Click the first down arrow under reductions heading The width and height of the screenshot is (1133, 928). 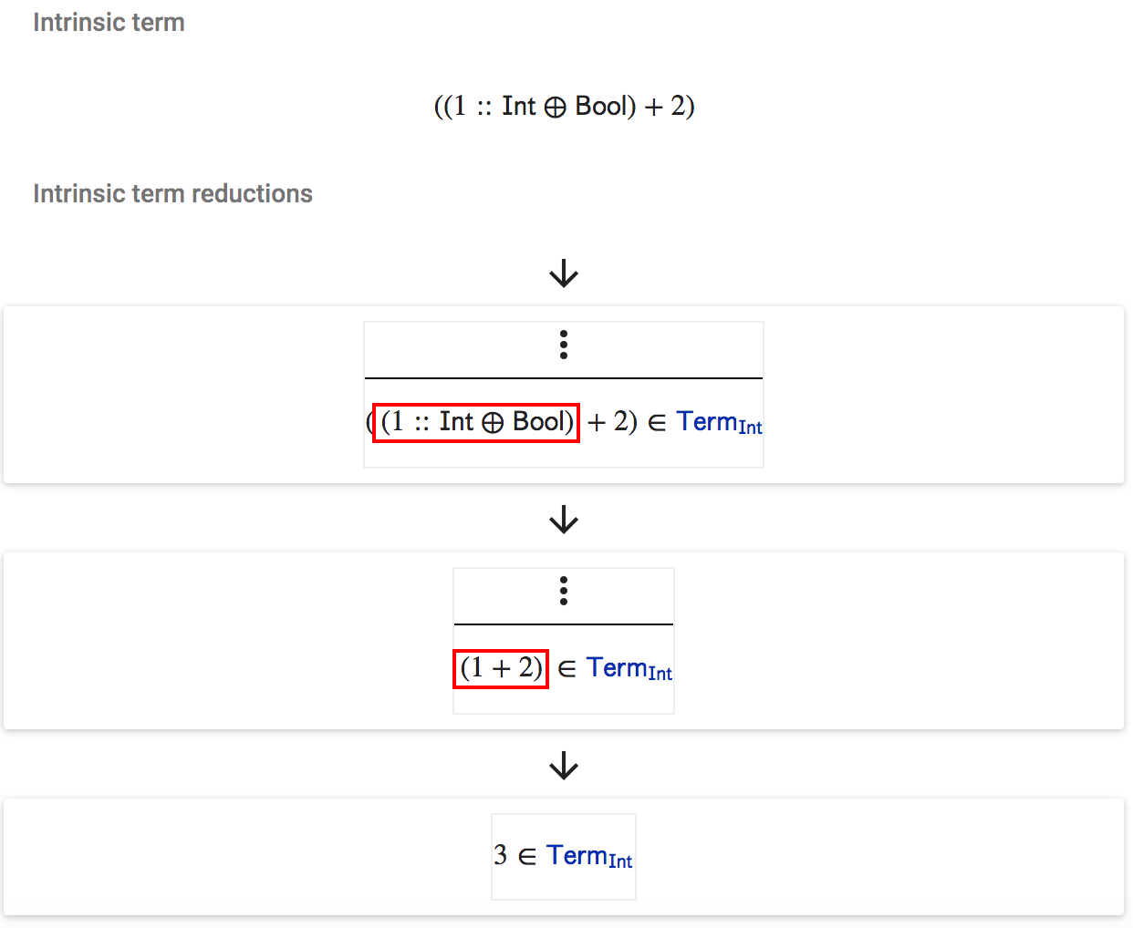click(564, 273)
